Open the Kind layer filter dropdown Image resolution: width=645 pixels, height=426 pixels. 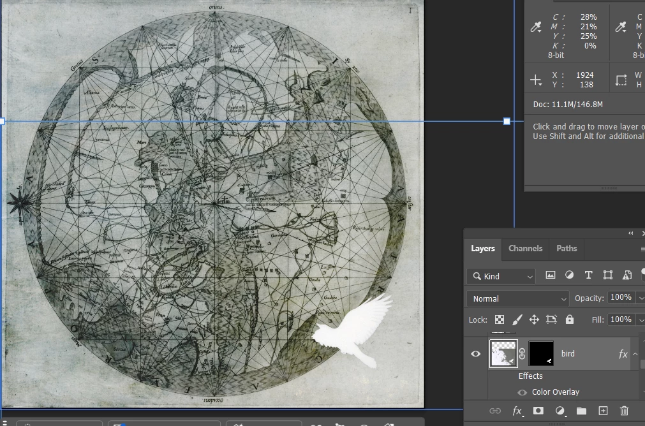coord(501,276)
